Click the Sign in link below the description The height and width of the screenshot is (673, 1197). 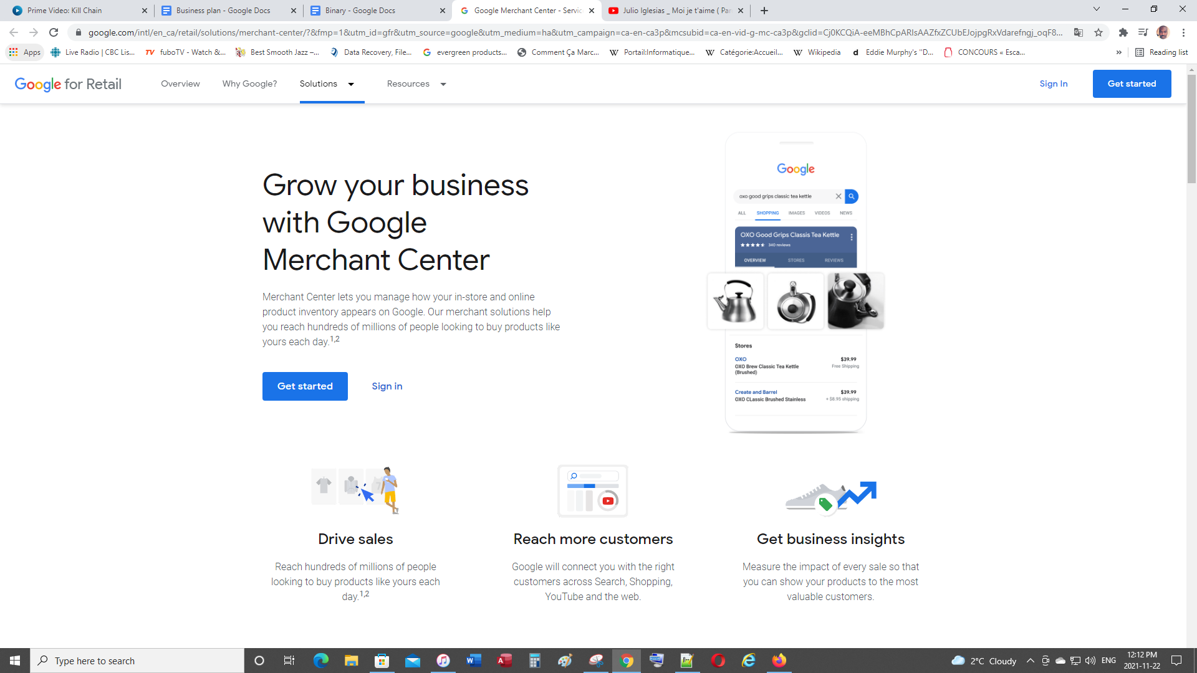[x=387, y=386]
